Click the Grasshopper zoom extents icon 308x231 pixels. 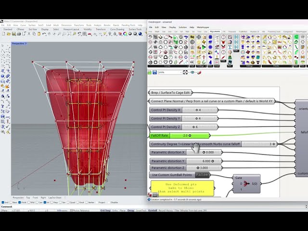[185, 72]
